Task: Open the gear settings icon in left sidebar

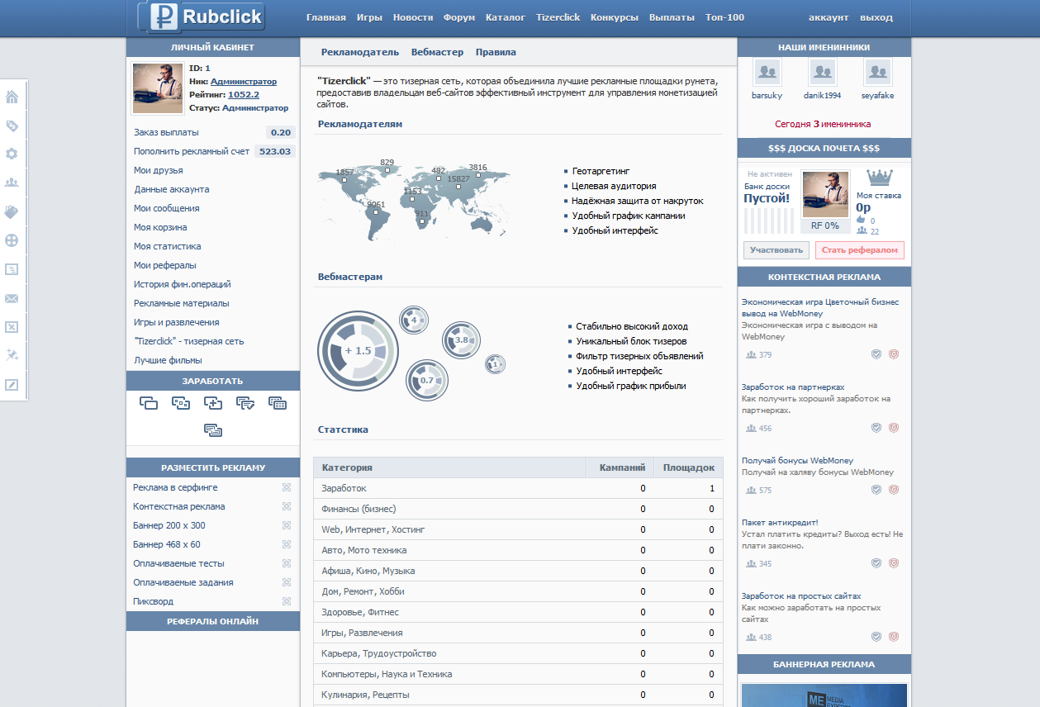Action: pyautogui.click(x=12, y=154)
